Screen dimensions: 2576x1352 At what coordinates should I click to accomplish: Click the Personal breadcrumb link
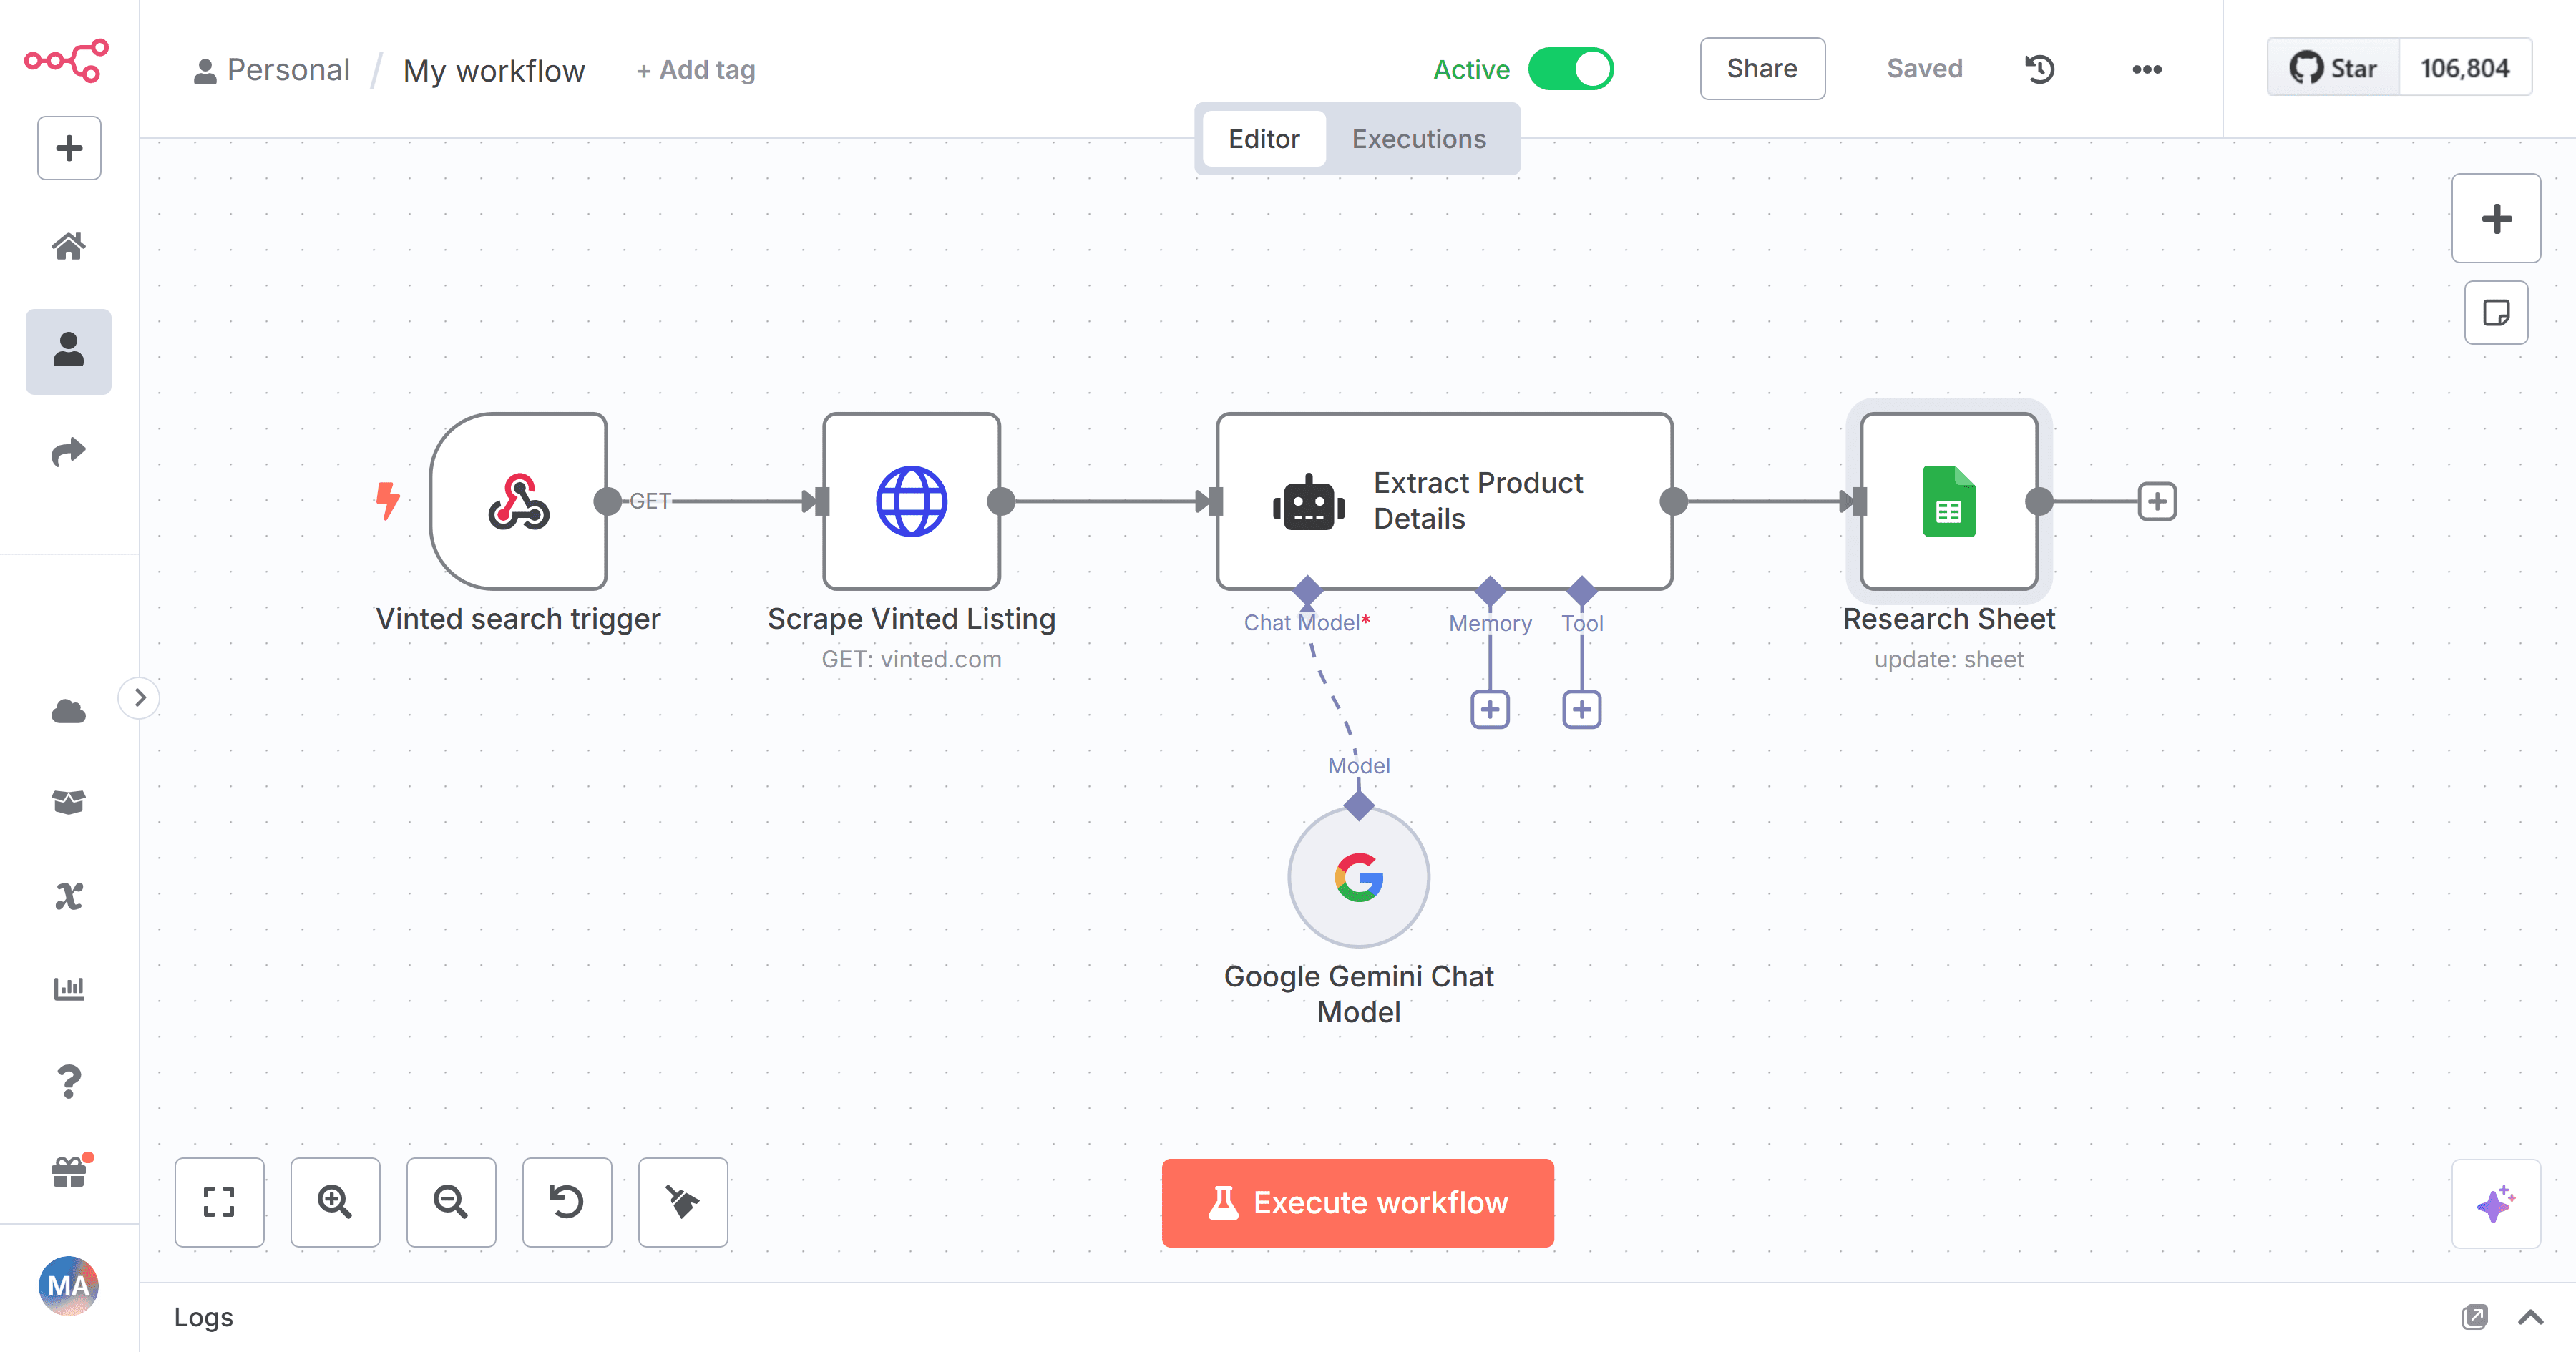tap(272, 70)
